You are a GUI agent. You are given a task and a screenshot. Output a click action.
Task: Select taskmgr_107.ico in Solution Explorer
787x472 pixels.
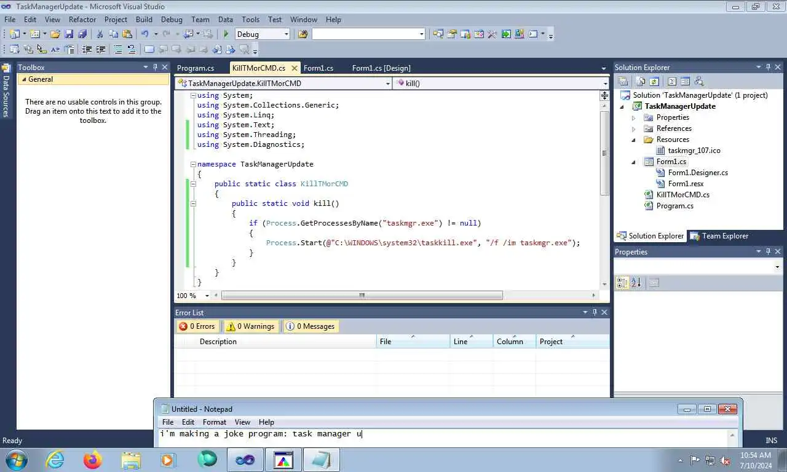[694, 151]
